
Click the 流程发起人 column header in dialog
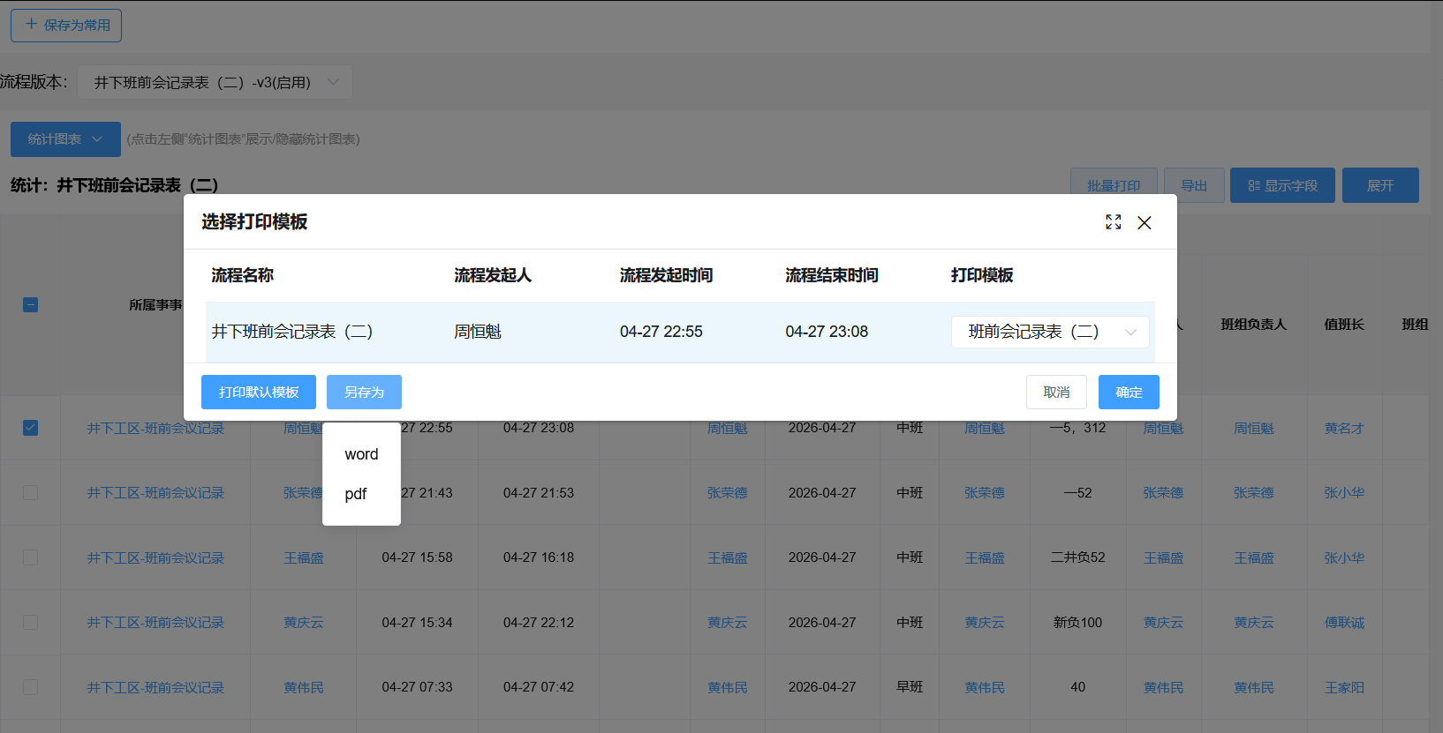click(493, 275)
